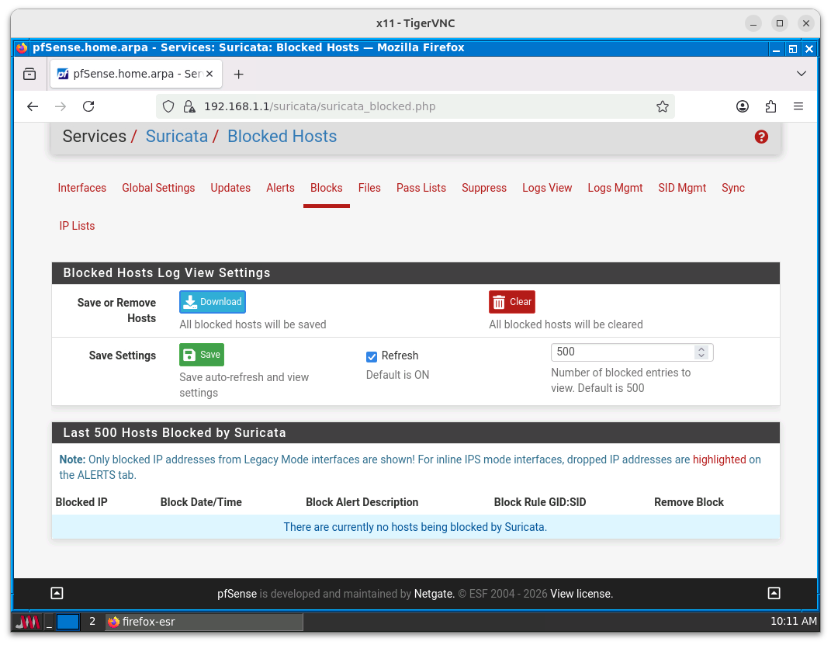Open the Files tab
The height and width of the screenshot is (645, 831).
click(369, 188)
